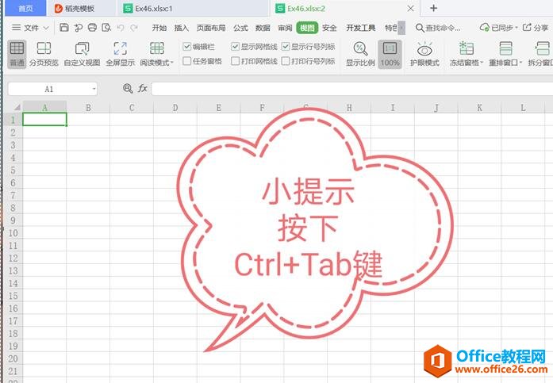The image size is (553, 383).
Task: Open the 页面布局 Page Layout tab
Action: tap(211, 28)
